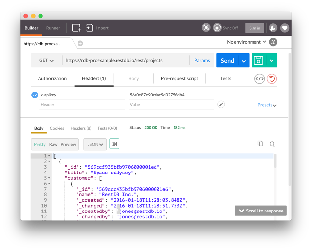The width and height of the screenshot is (312, 250).
Task: Select the Headers (1) request tab
Action: (94, 79)
